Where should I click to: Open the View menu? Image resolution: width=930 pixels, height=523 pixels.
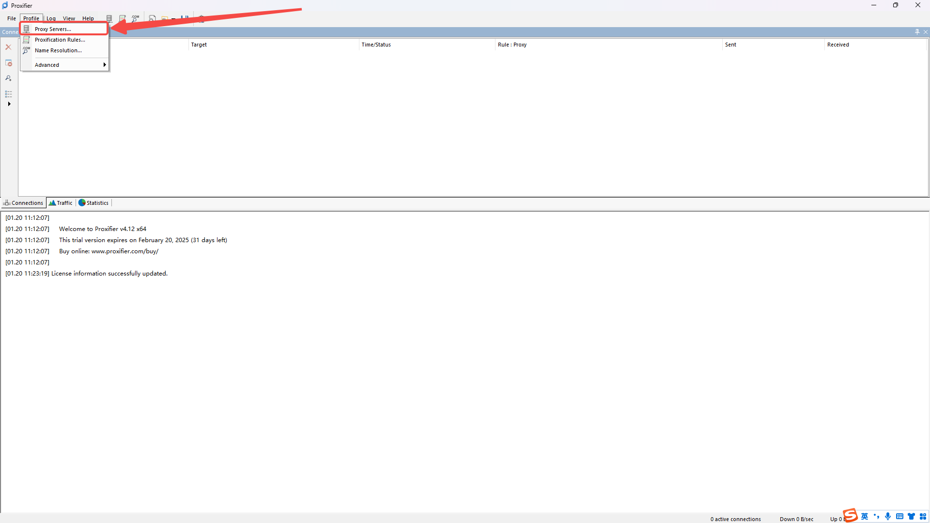69,18
